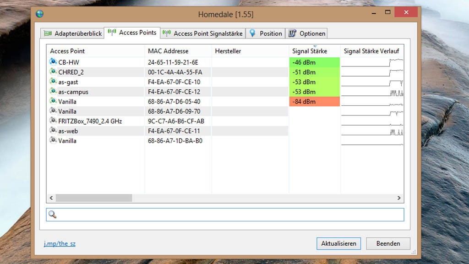
Task: Open the j.mp/the_sz link
Action: coord(59,243)
